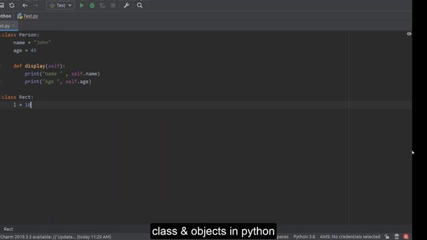
Task: Click the Rect breadcrumb at editor bottom
Action: click(8, 229)
